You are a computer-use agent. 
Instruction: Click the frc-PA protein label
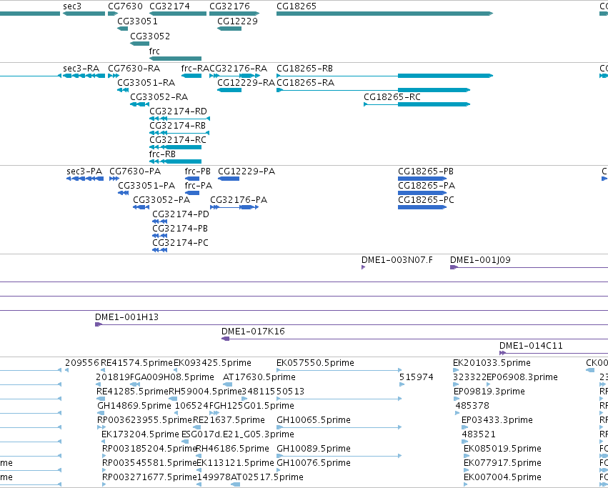[199, 186]
